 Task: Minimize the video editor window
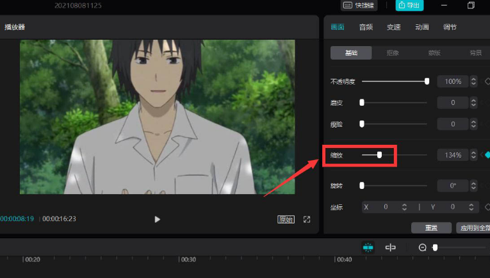pos(444,5)
